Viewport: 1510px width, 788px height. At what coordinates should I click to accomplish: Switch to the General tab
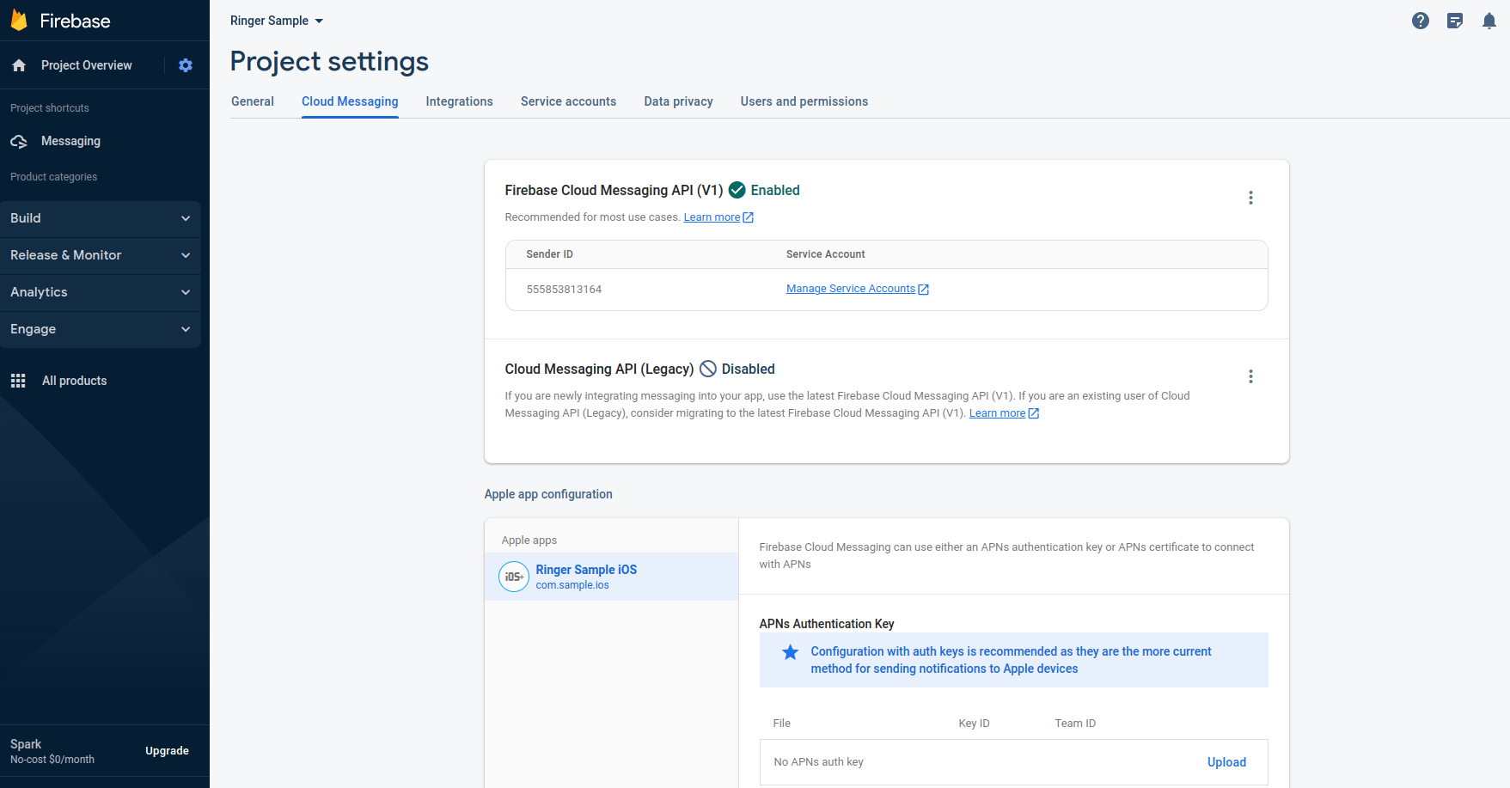(x=253, y=101)
